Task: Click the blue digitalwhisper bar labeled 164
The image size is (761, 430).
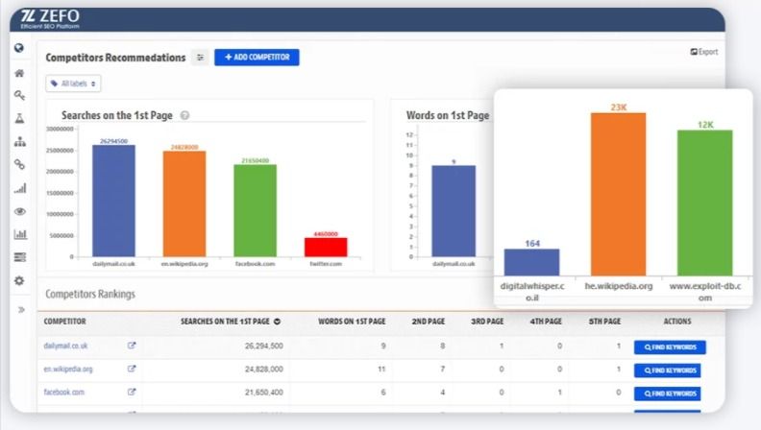Action: [532, 262]
